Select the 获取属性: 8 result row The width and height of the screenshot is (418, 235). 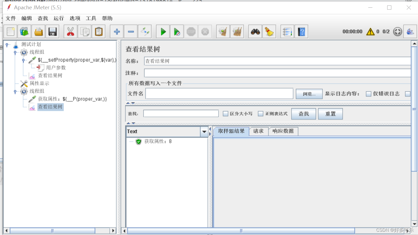point(158,142)
